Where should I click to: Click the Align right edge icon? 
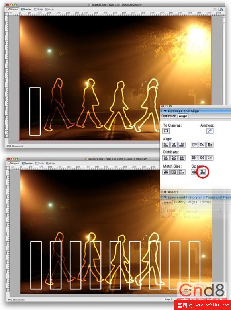pos(182,145)
